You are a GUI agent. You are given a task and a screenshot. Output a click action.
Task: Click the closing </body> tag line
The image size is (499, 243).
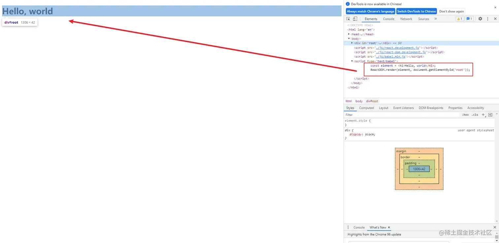pos(357,83)
